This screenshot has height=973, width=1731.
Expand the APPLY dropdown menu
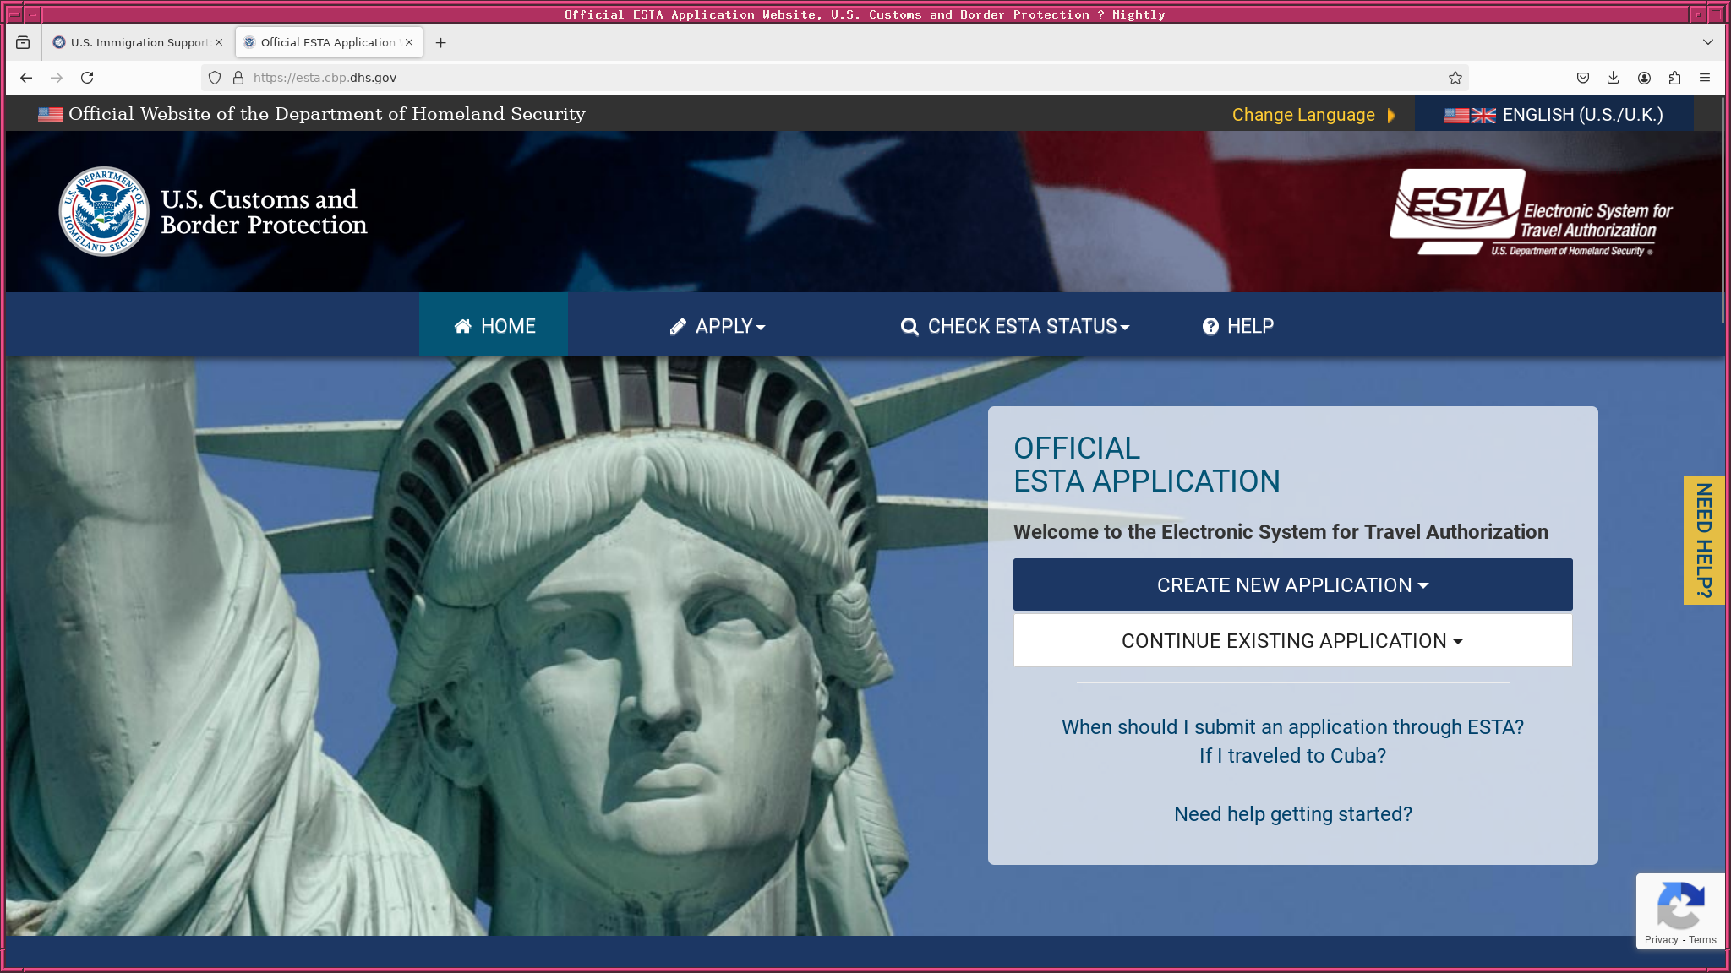click(x=718, y=327)
